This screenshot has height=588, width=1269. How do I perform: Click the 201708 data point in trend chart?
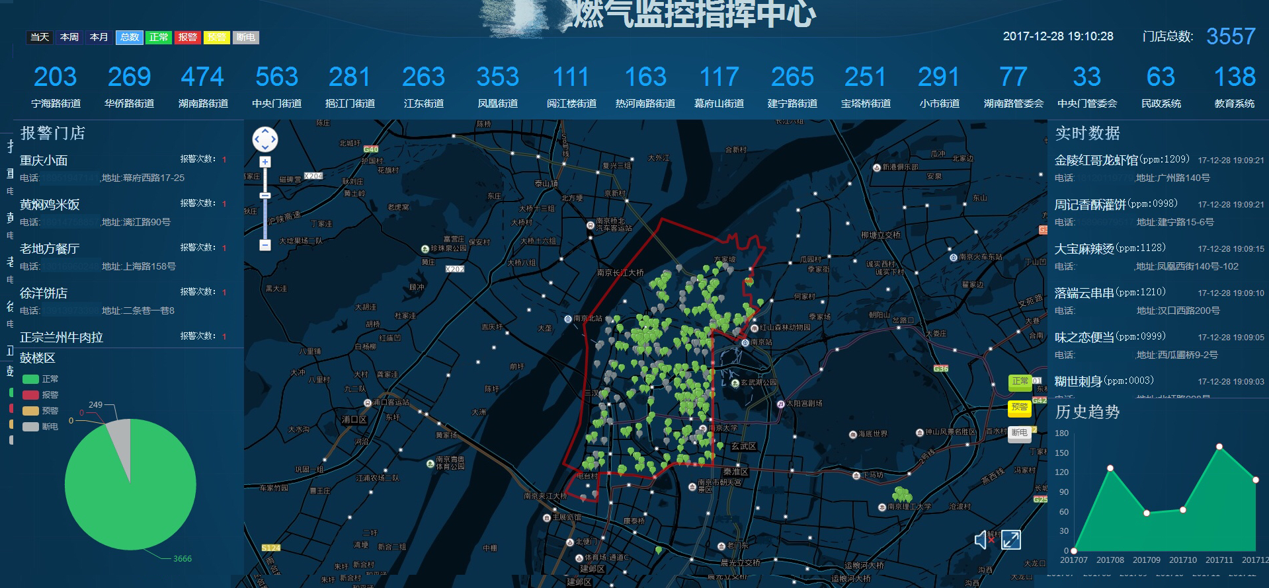(1110, 468)
